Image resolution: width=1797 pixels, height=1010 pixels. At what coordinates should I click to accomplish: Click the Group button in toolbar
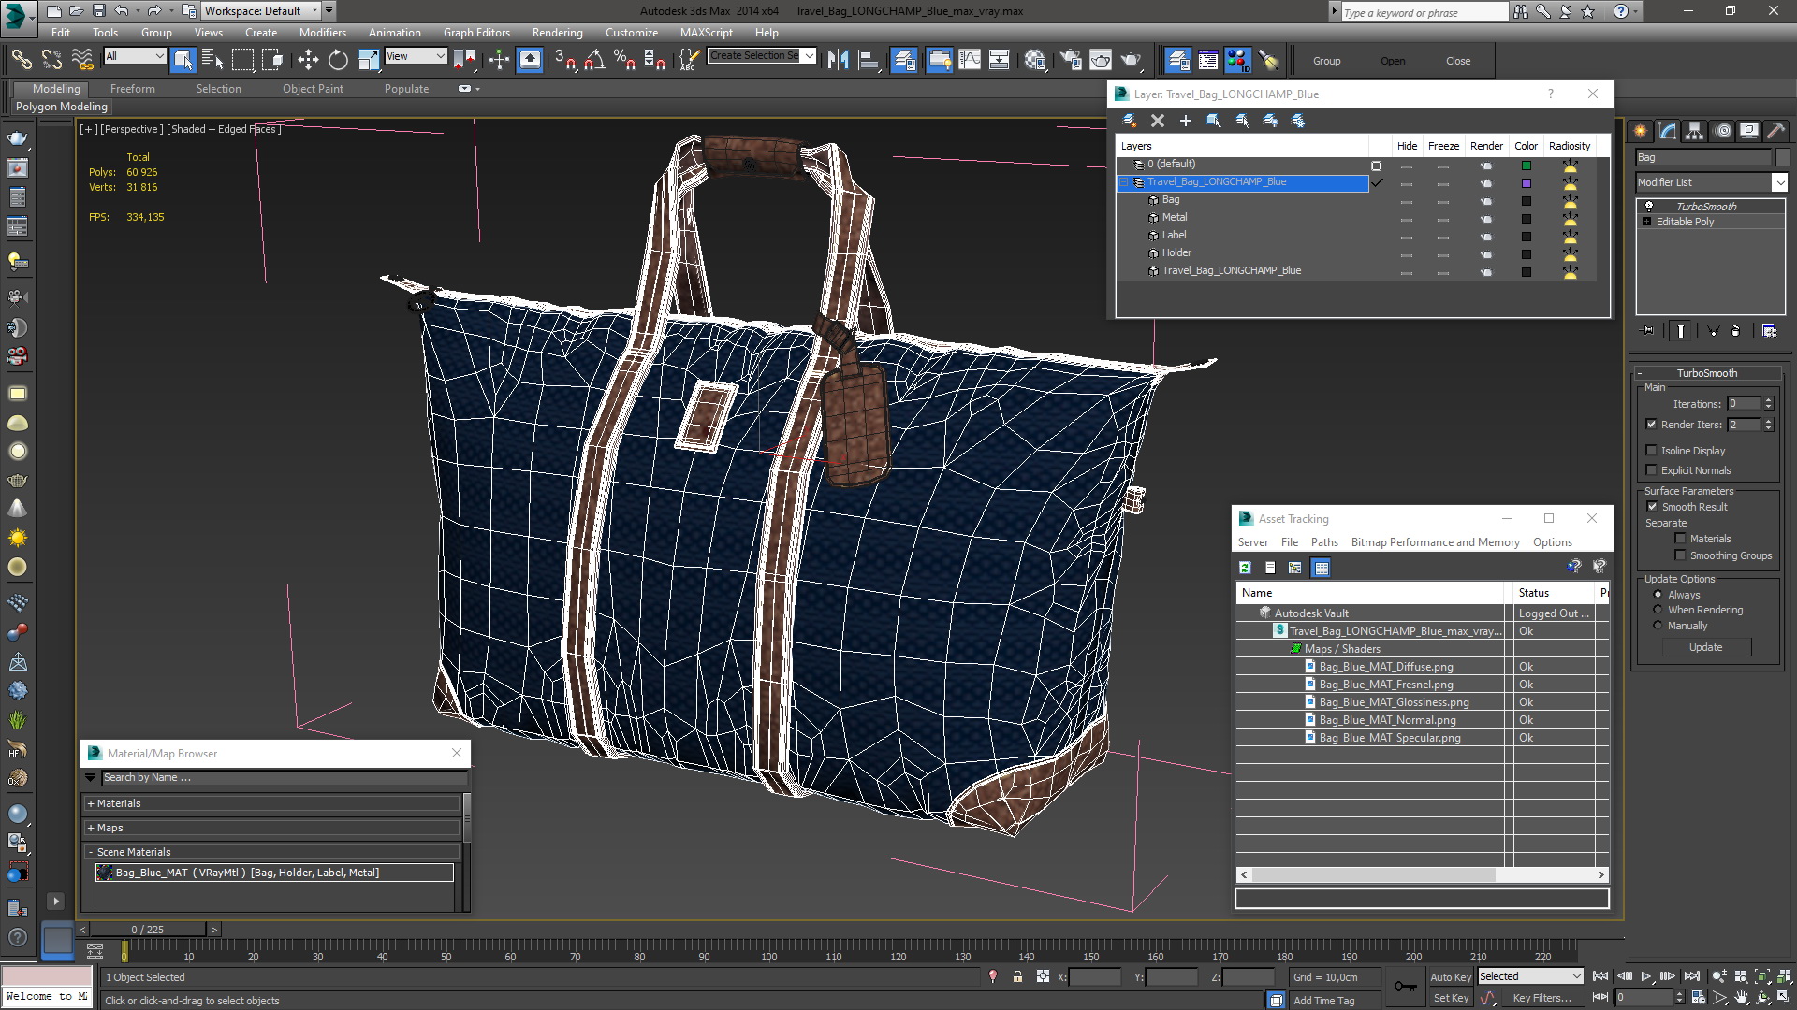(x=1326, y=61)
